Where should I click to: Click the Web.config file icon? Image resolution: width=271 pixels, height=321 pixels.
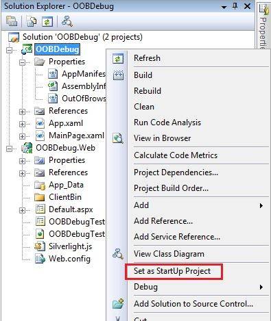tap(40, 259)
